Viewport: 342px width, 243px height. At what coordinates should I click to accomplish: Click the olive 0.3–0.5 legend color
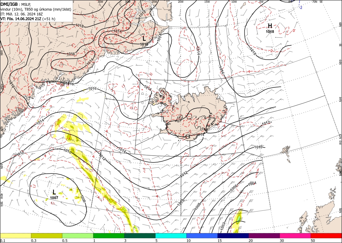47,235
